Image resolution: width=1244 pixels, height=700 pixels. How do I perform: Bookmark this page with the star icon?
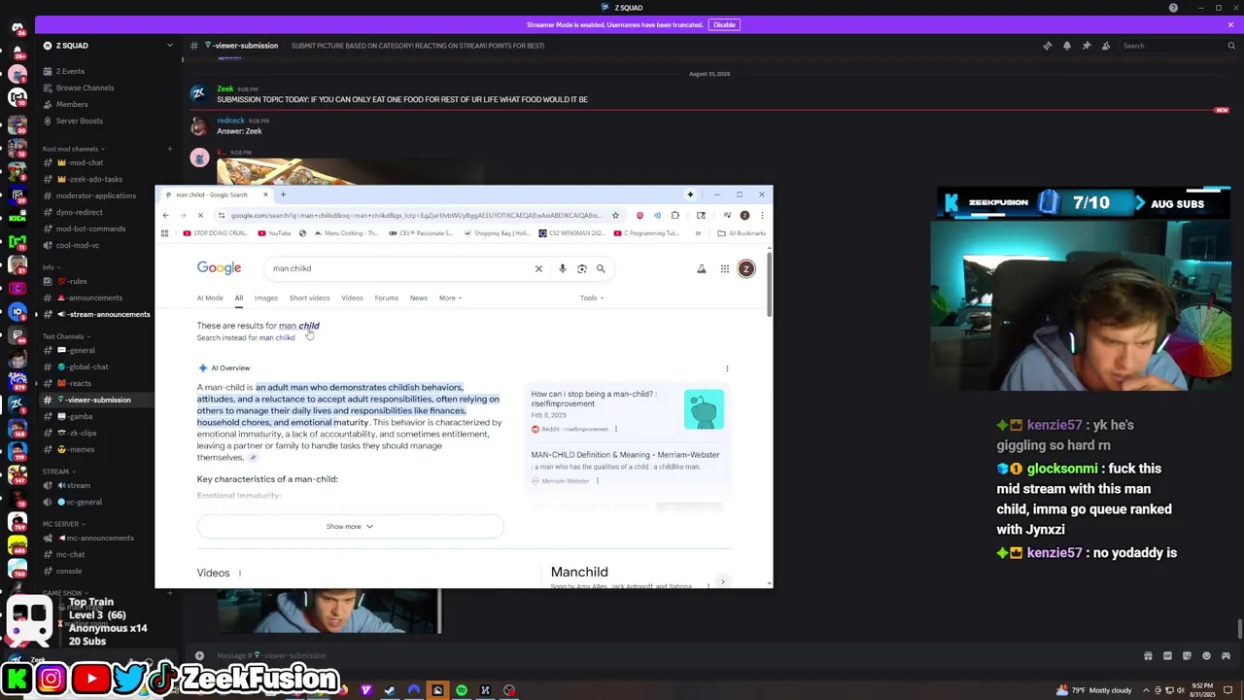pyautogui.click(x=615, y=215)
